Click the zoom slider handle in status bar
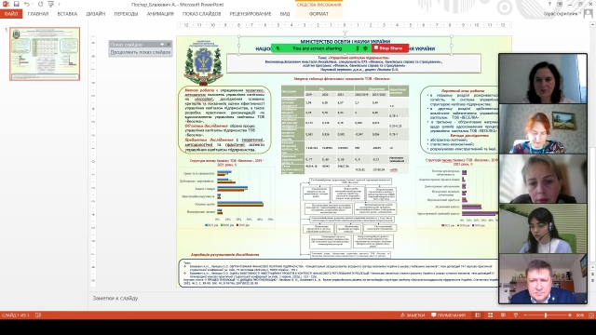 point(546,315)
